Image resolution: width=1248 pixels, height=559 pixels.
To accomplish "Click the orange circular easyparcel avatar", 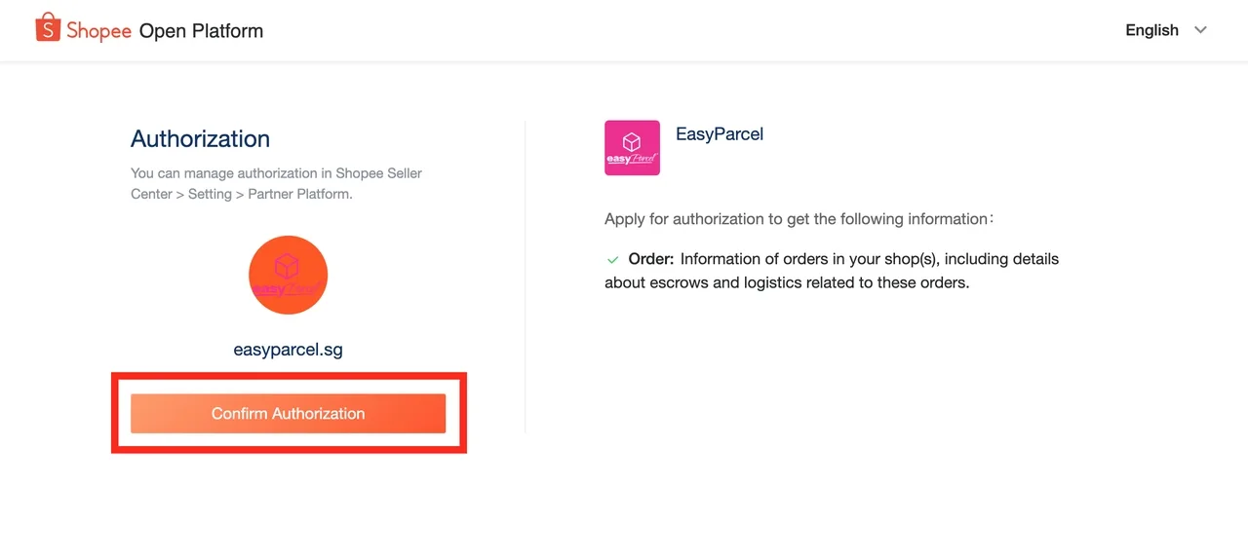I will pyautogui.click(x=288, y=275).
